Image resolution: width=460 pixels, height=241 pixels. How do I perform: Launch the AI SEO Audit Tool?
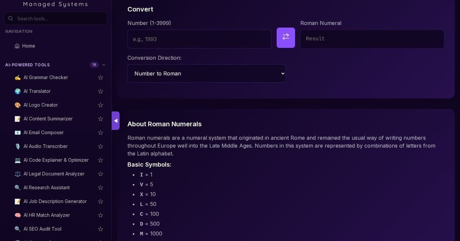(x=43, y=229)
